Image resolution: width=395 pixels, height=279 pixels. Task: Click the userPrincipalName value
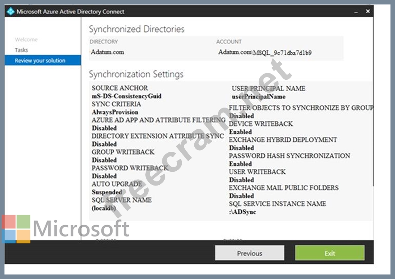click(259, 96)
